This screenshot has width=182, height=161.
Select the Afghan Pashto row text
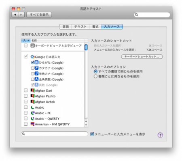pyautogui.click(x=45, y=96)
